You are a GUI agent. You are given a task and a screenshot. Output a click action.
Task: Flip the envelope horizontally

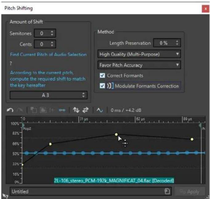pos(85,110)
